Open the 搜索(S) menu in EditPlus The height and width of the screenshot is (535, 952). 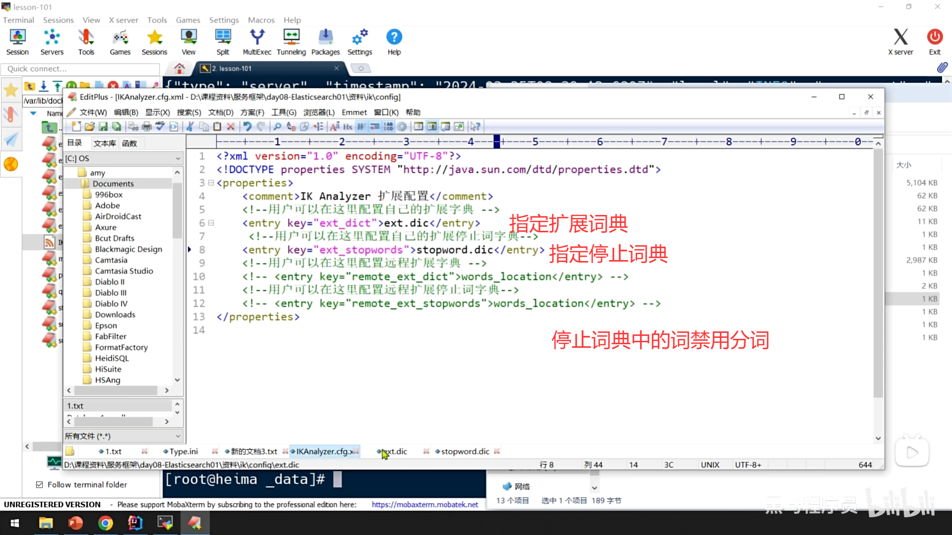189,112
